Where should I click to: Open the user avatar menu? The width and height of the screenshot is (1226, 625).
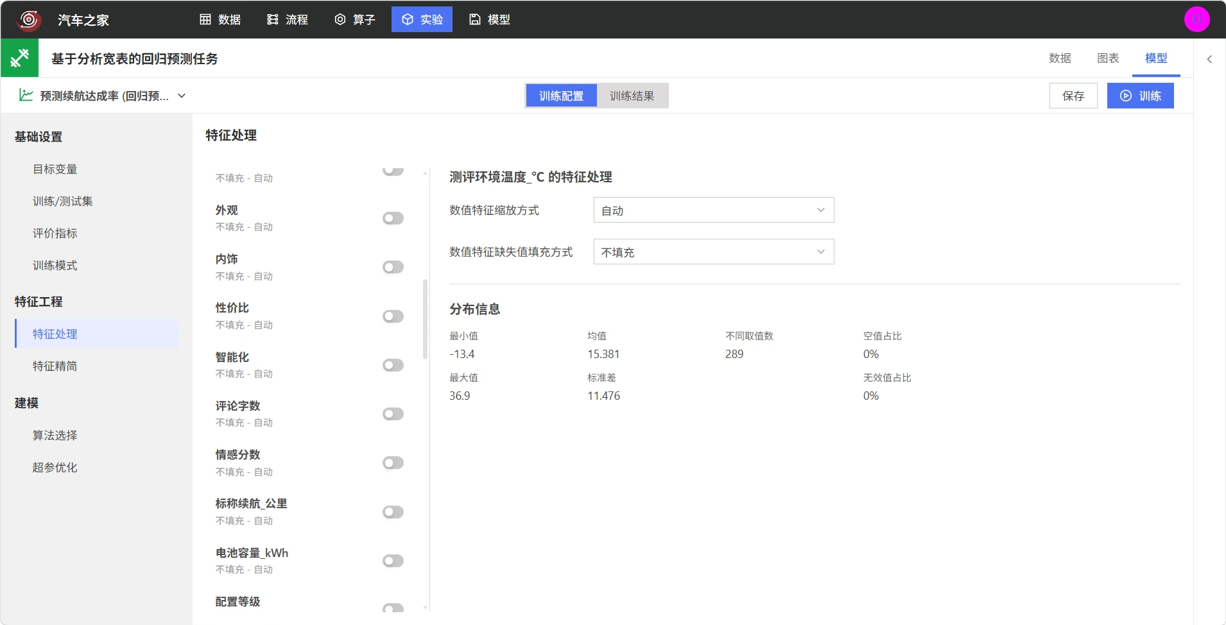click(1196, 19)
